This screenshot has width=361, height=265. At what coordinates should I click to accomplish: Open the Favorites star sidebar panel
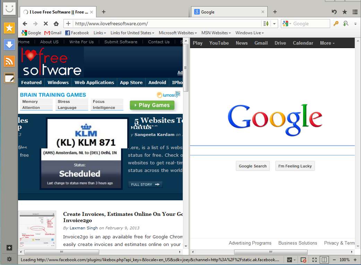(9, 28)
